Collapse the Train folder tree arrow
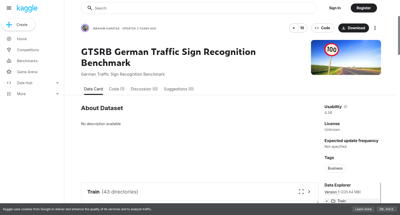400x215 pixels. tap(327, 201)
